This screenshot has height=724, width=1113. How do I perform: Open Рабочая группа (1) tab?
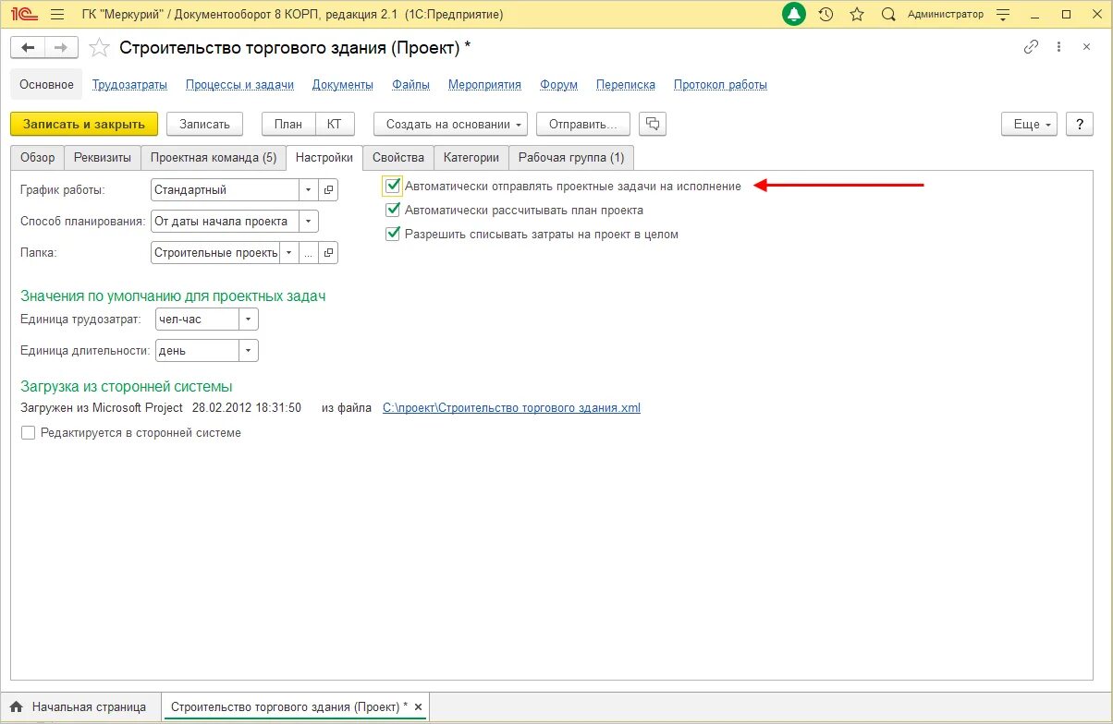pyautogui.click(x=571, y=158)
